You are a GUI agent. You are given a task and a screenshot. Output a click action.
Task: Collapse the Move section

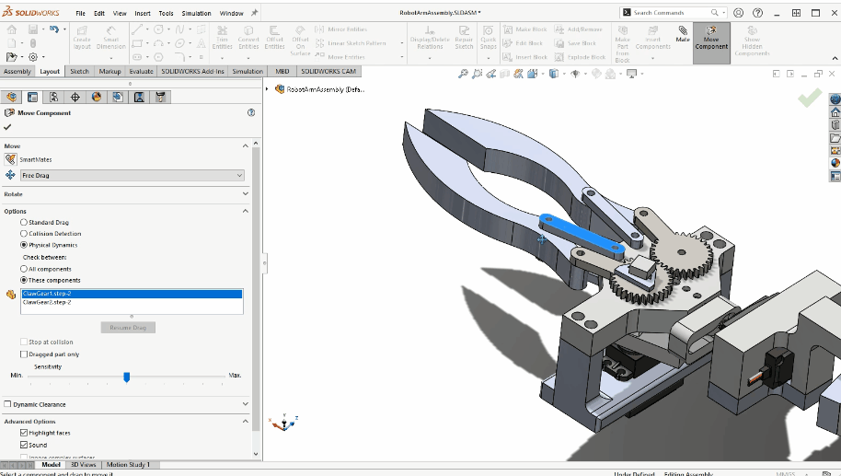click(x=245, y=146)
